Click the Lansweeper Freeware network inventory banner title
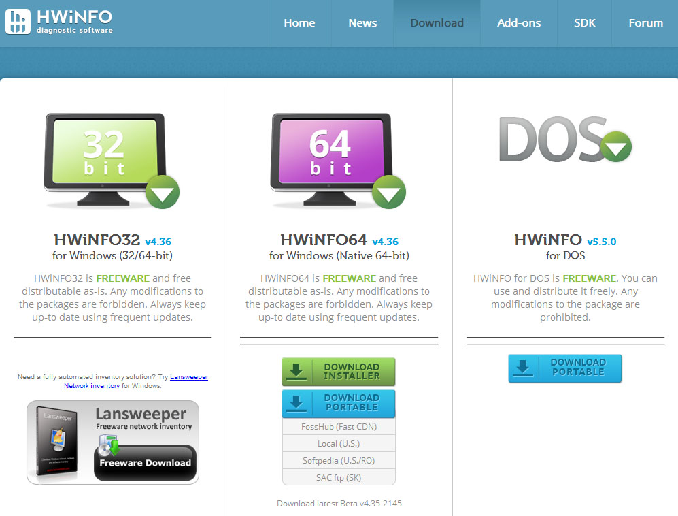Screen dimensions: 678x516 tap(143, 418)
